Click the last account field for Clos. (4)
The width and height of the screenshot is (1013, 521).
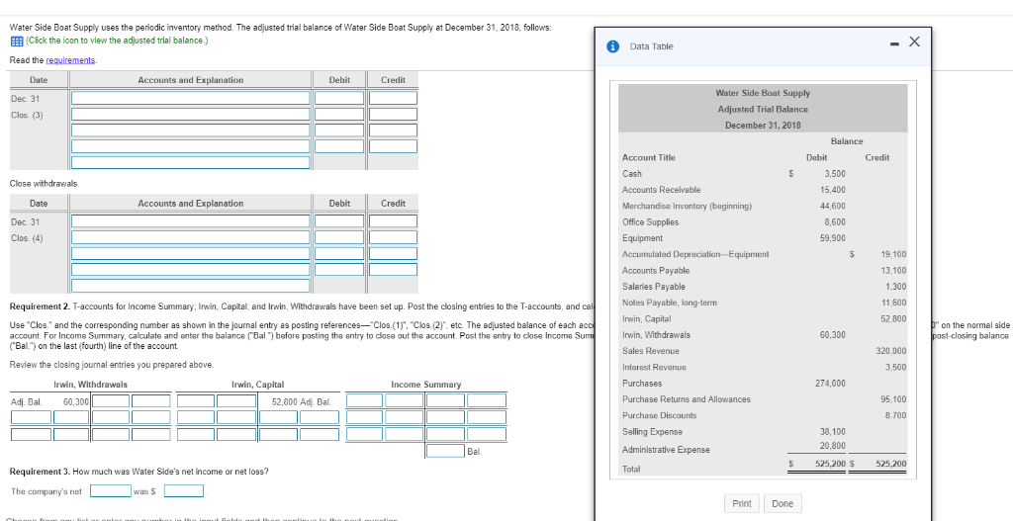coord(191,286)
